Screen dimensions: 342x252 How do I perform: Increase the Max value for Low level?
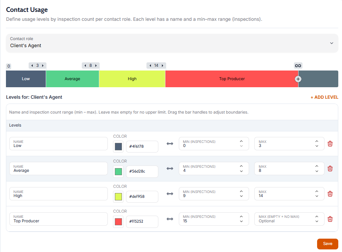click(x=317, y=141)
